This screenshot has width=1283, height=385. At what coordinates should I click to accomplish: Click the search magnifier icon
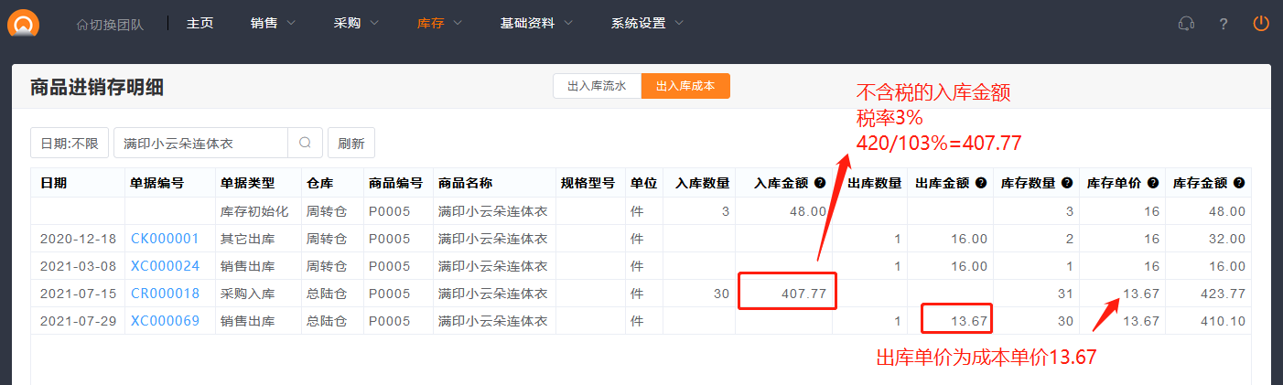[305, 143]
